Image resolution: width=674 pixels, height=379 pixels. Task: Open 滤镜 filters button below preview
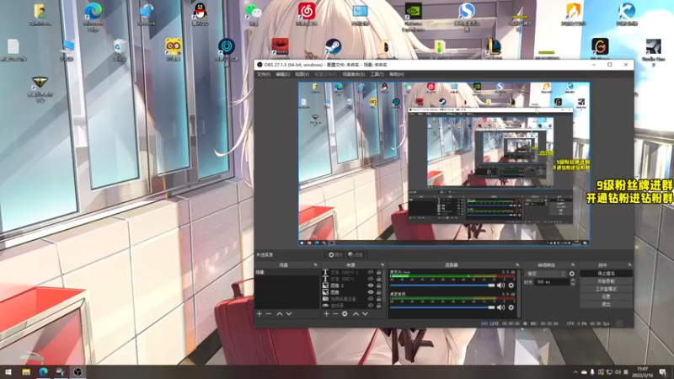[x=356, y=255]
